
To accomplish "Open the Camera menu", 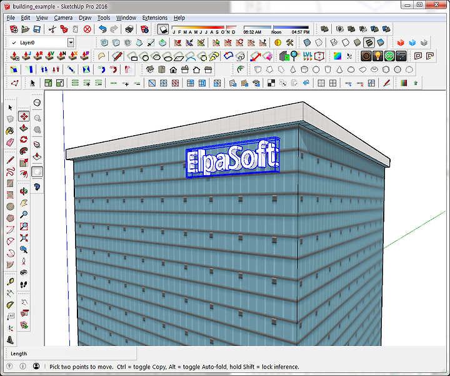I will pyautogui.click(x=63, y=18).
